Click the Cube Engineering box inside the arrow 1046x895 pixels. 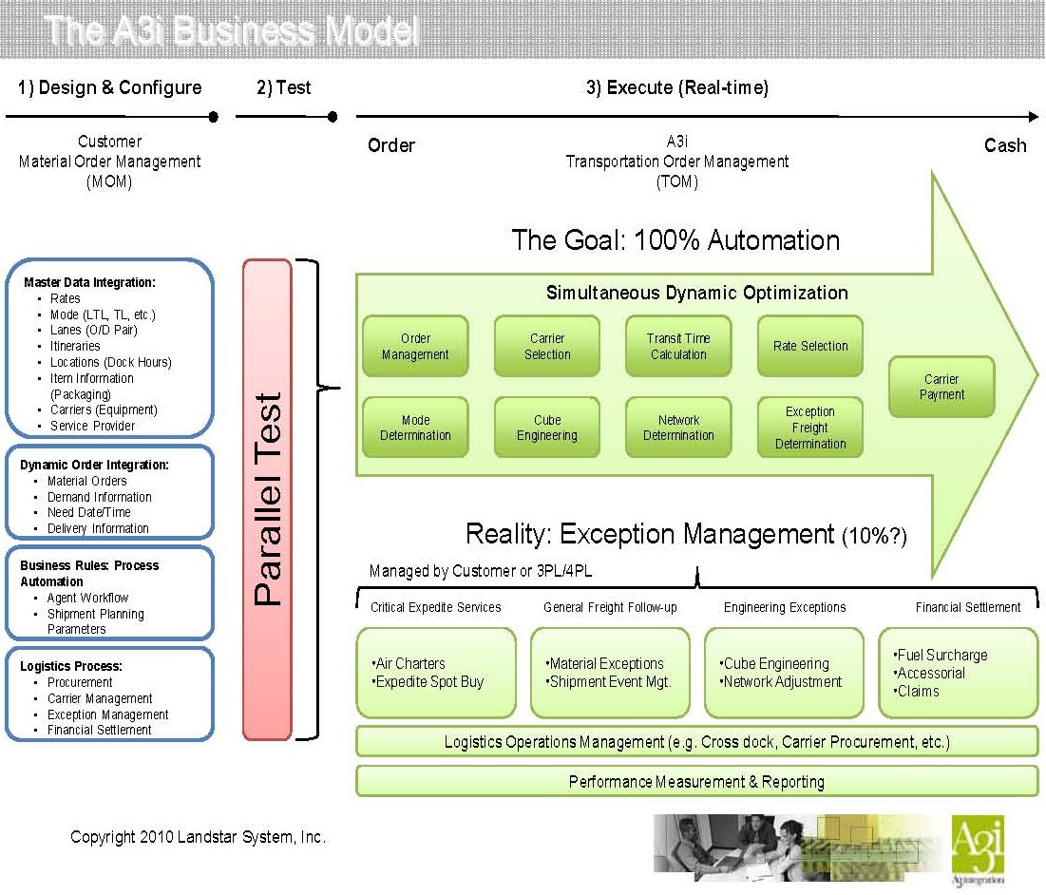(x=547, y=428)
